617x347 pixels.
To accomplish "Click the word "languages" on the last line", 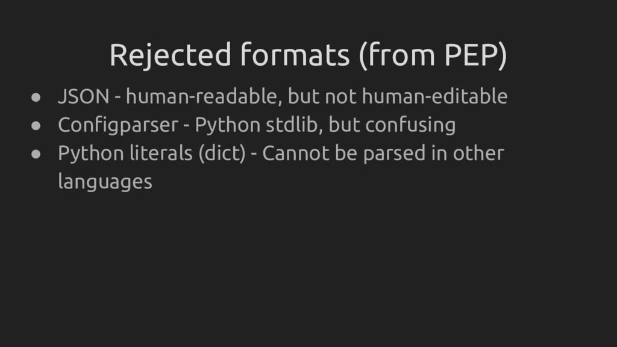I will [105, 182].
